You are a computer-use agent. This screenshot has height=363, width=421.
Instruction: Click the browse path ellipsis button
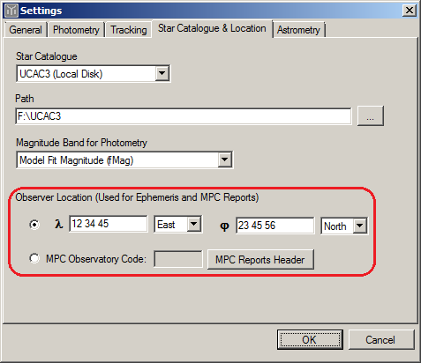[x=371, y=116]
